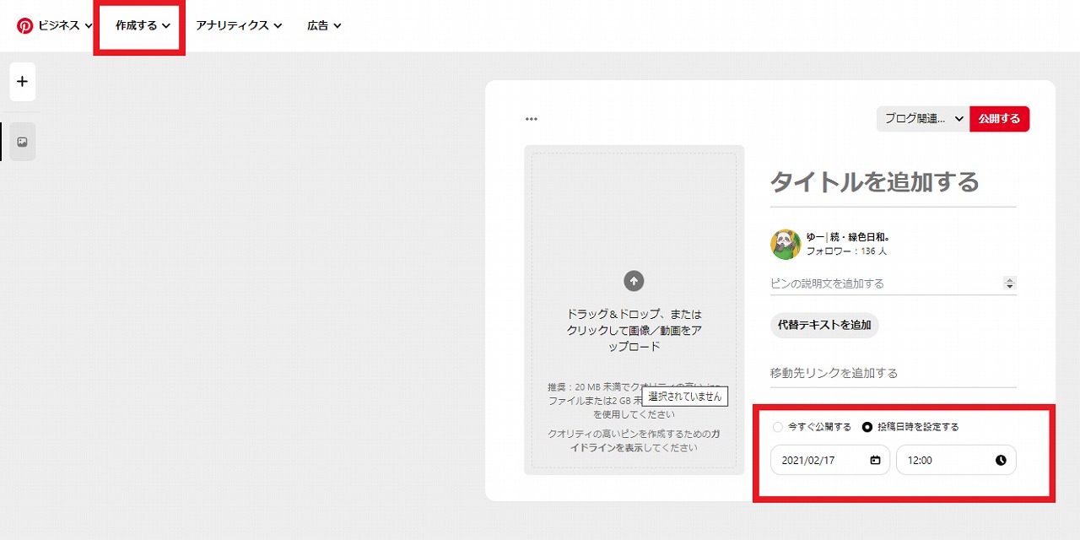Image resolution: width=1080 pixels, height=540 pixels.
Task: Click the date field 2021/02/17
Action: [830, 460]
